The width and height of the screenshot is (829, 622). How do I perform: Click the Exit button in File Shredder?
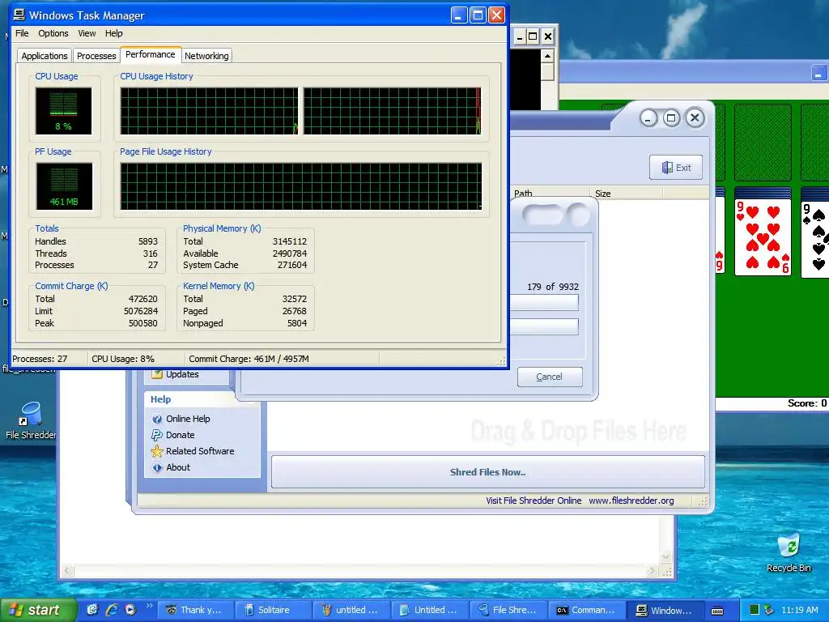pyautogui.click(x=676, y=168)
